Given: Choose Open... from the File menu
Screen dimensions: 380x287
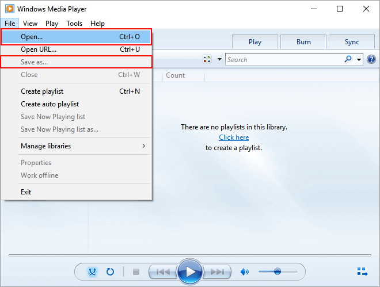Looking at the screenshot, I should [x=77, y=37].
